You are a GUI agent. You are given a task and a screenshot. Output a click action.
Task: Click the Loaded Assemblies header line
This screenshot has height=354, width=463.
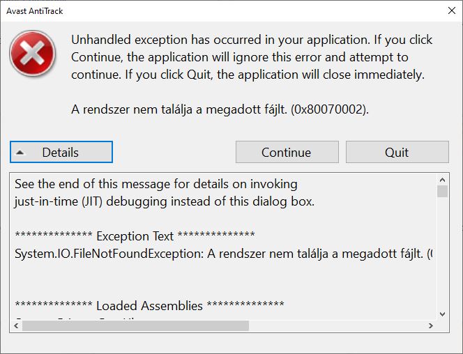tap(149, 306)
